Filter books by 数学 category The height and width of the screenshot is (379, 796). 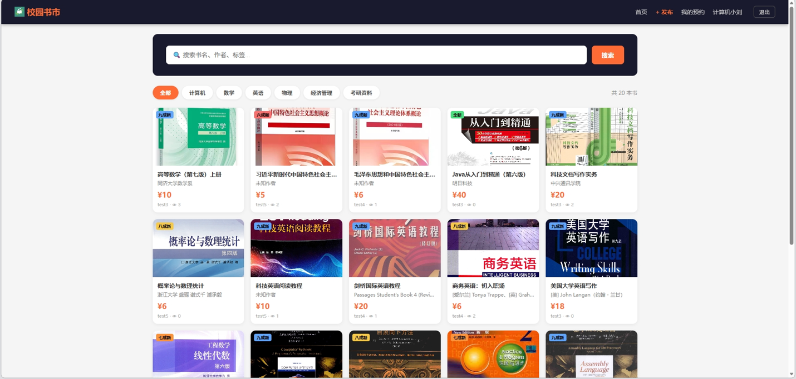coord(229,93)
